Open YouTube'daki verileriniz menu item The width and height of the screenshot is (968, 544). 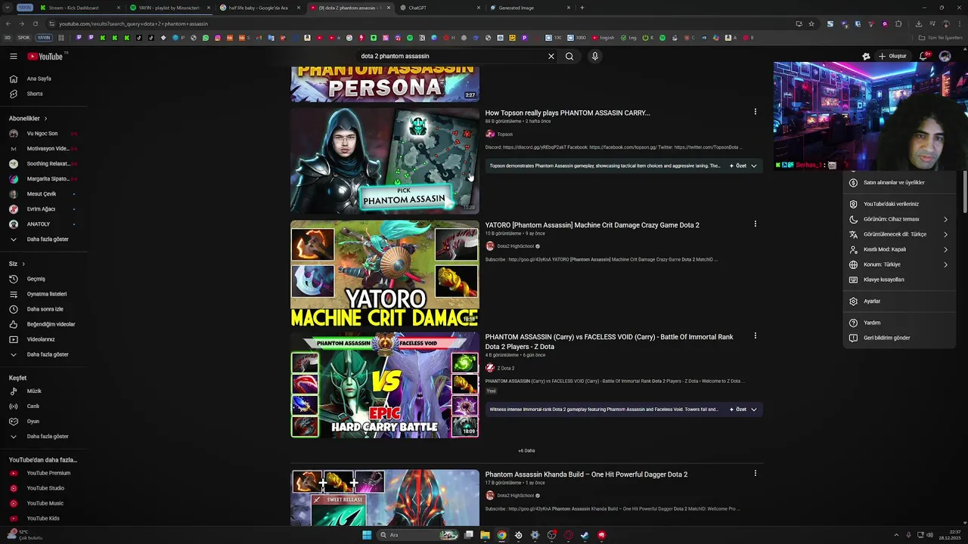(x=898, y=204)
